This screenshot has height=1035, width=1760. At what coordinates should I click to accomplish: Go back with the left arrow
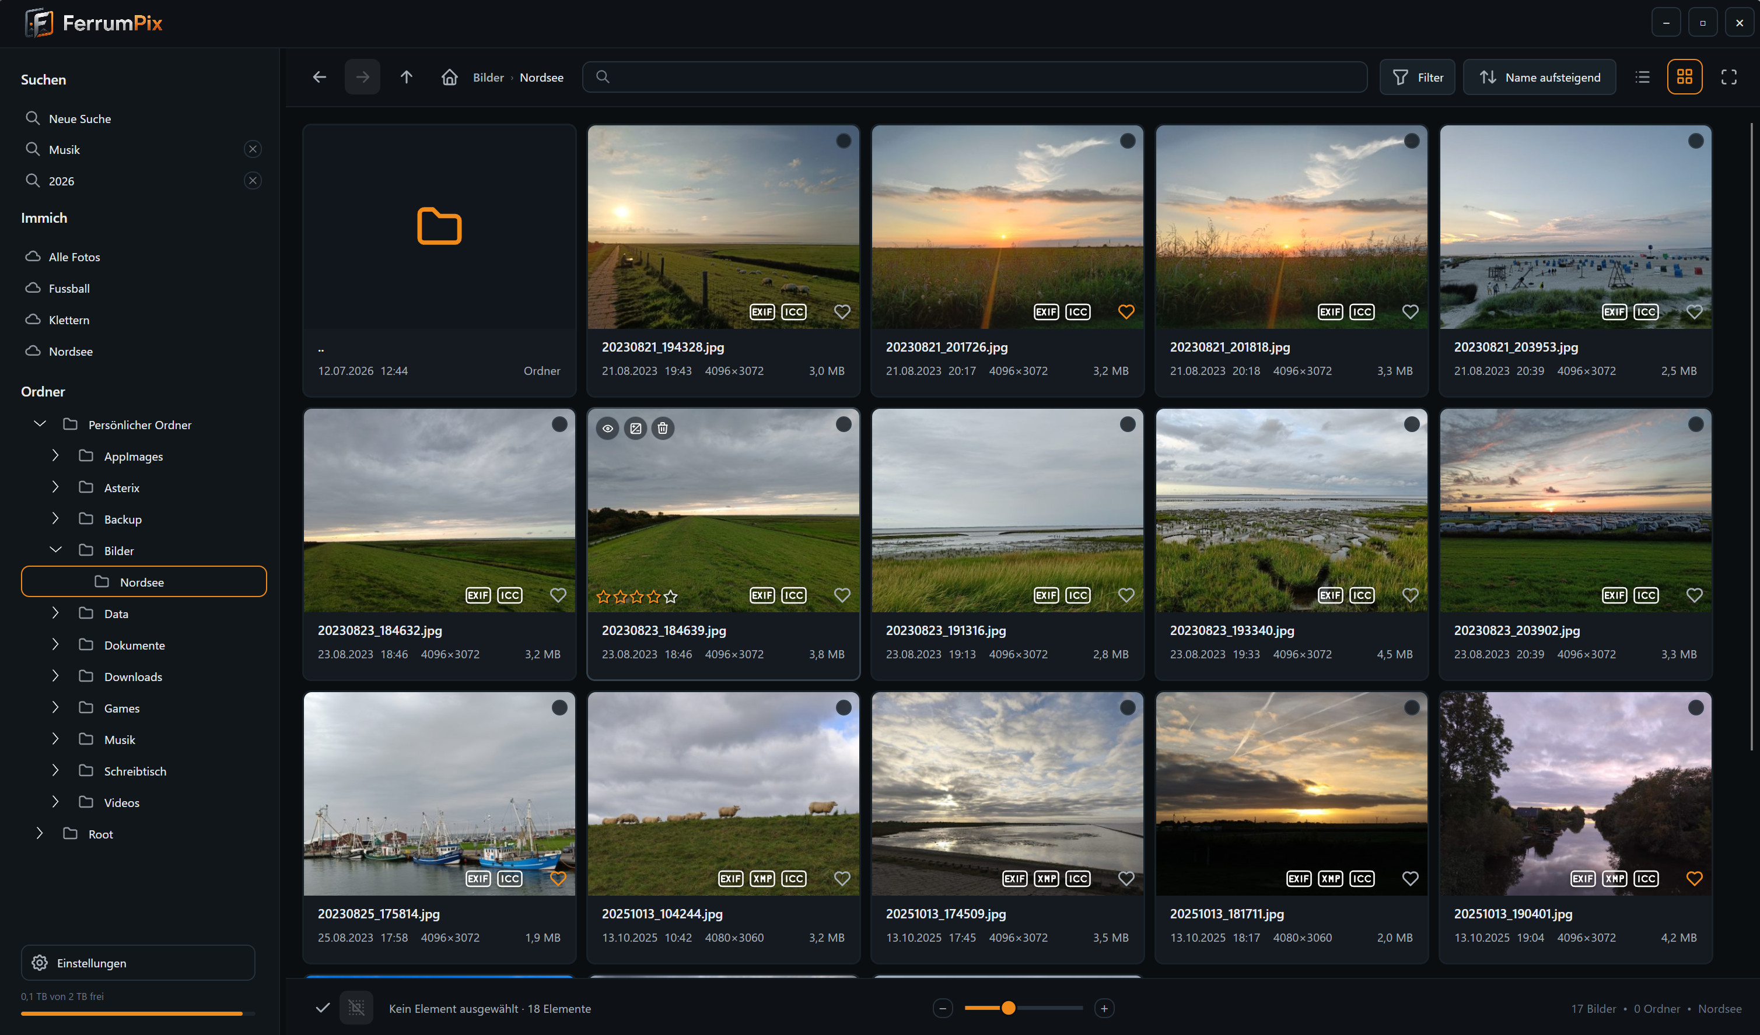pos(319,77)
